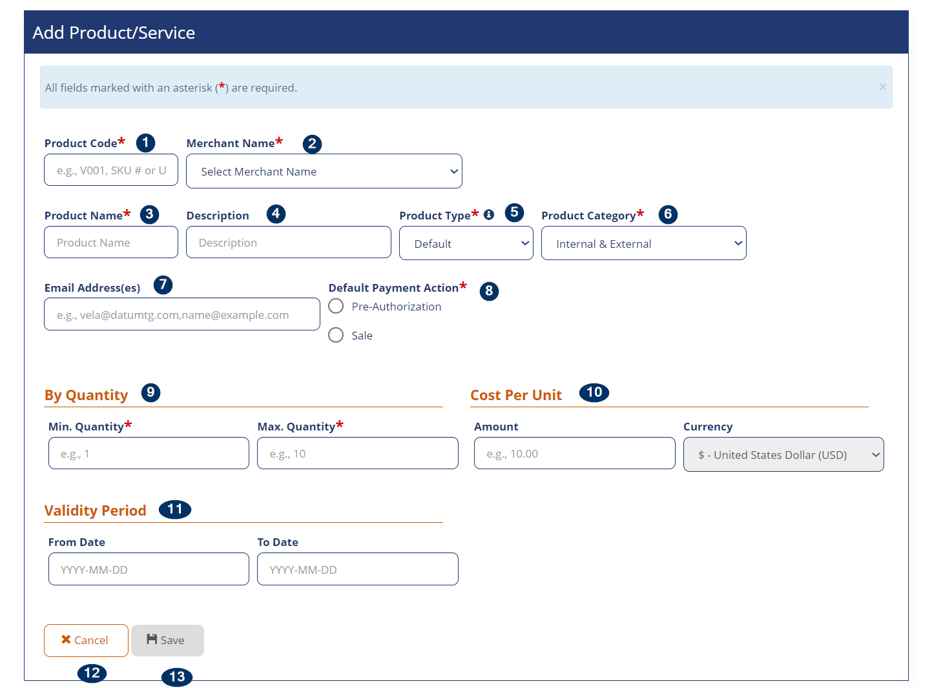Select the Sale payment action
Image resolution: width=932 pixels, height=688 pixels.
tap(336, 336)
